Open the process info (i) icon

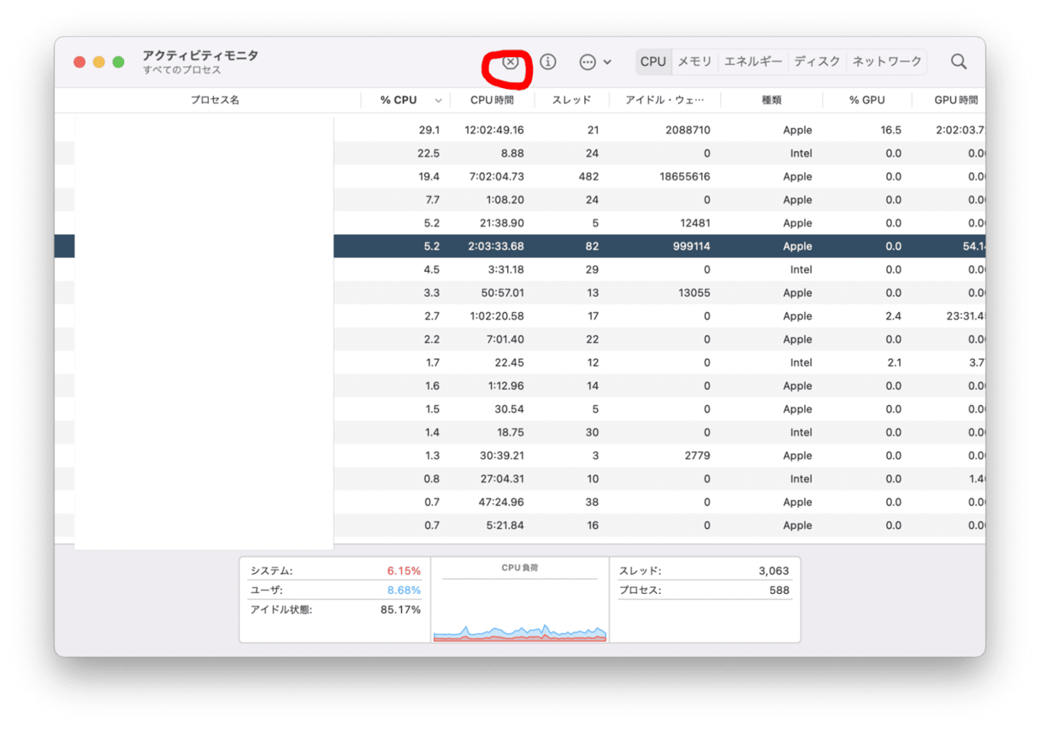[x=548, y=62]
